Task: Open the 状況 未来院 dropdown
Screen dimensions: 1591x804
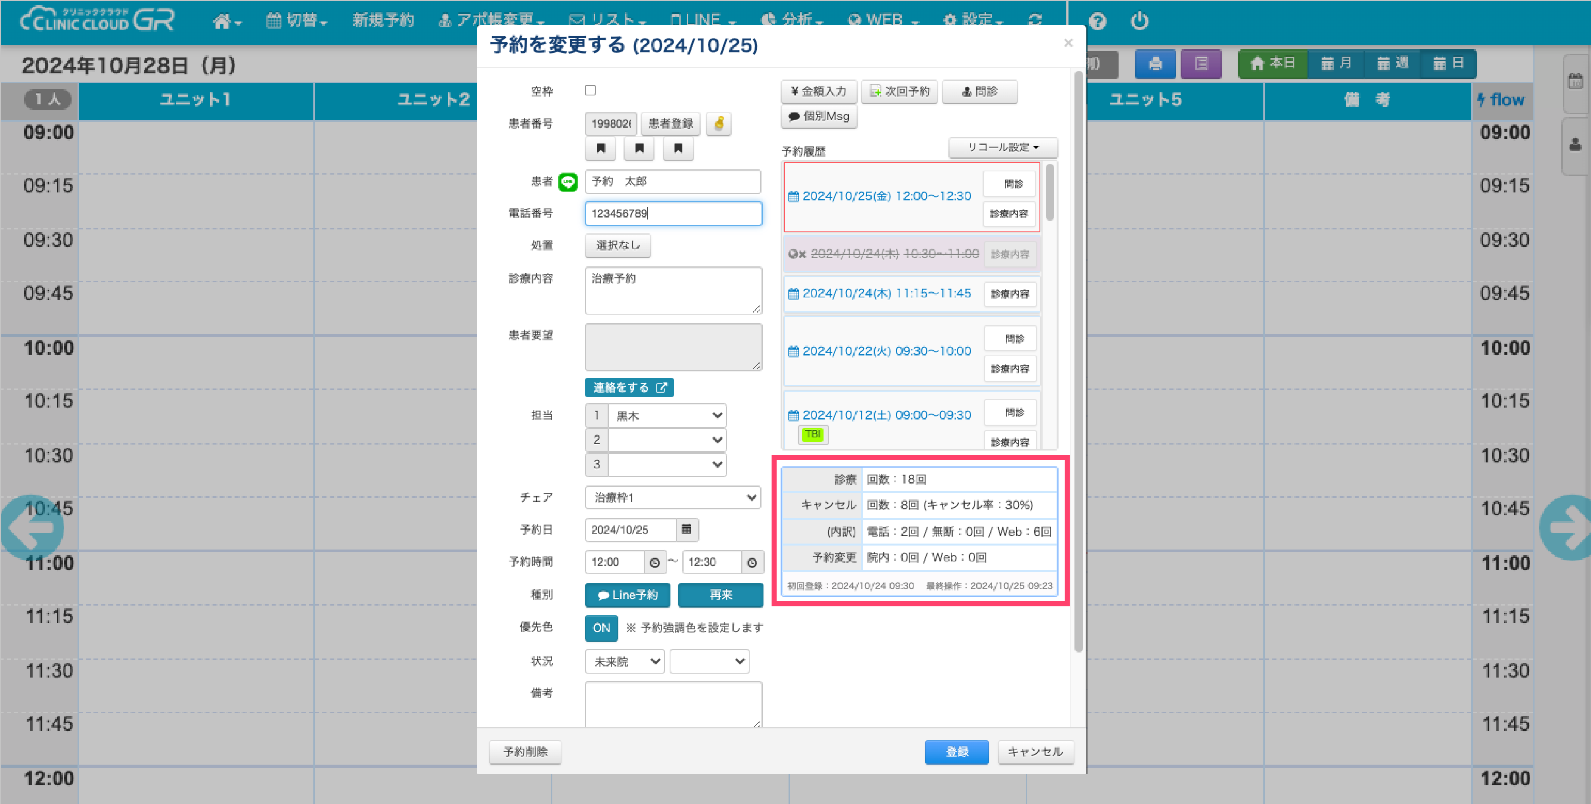Action: point(624,661)
